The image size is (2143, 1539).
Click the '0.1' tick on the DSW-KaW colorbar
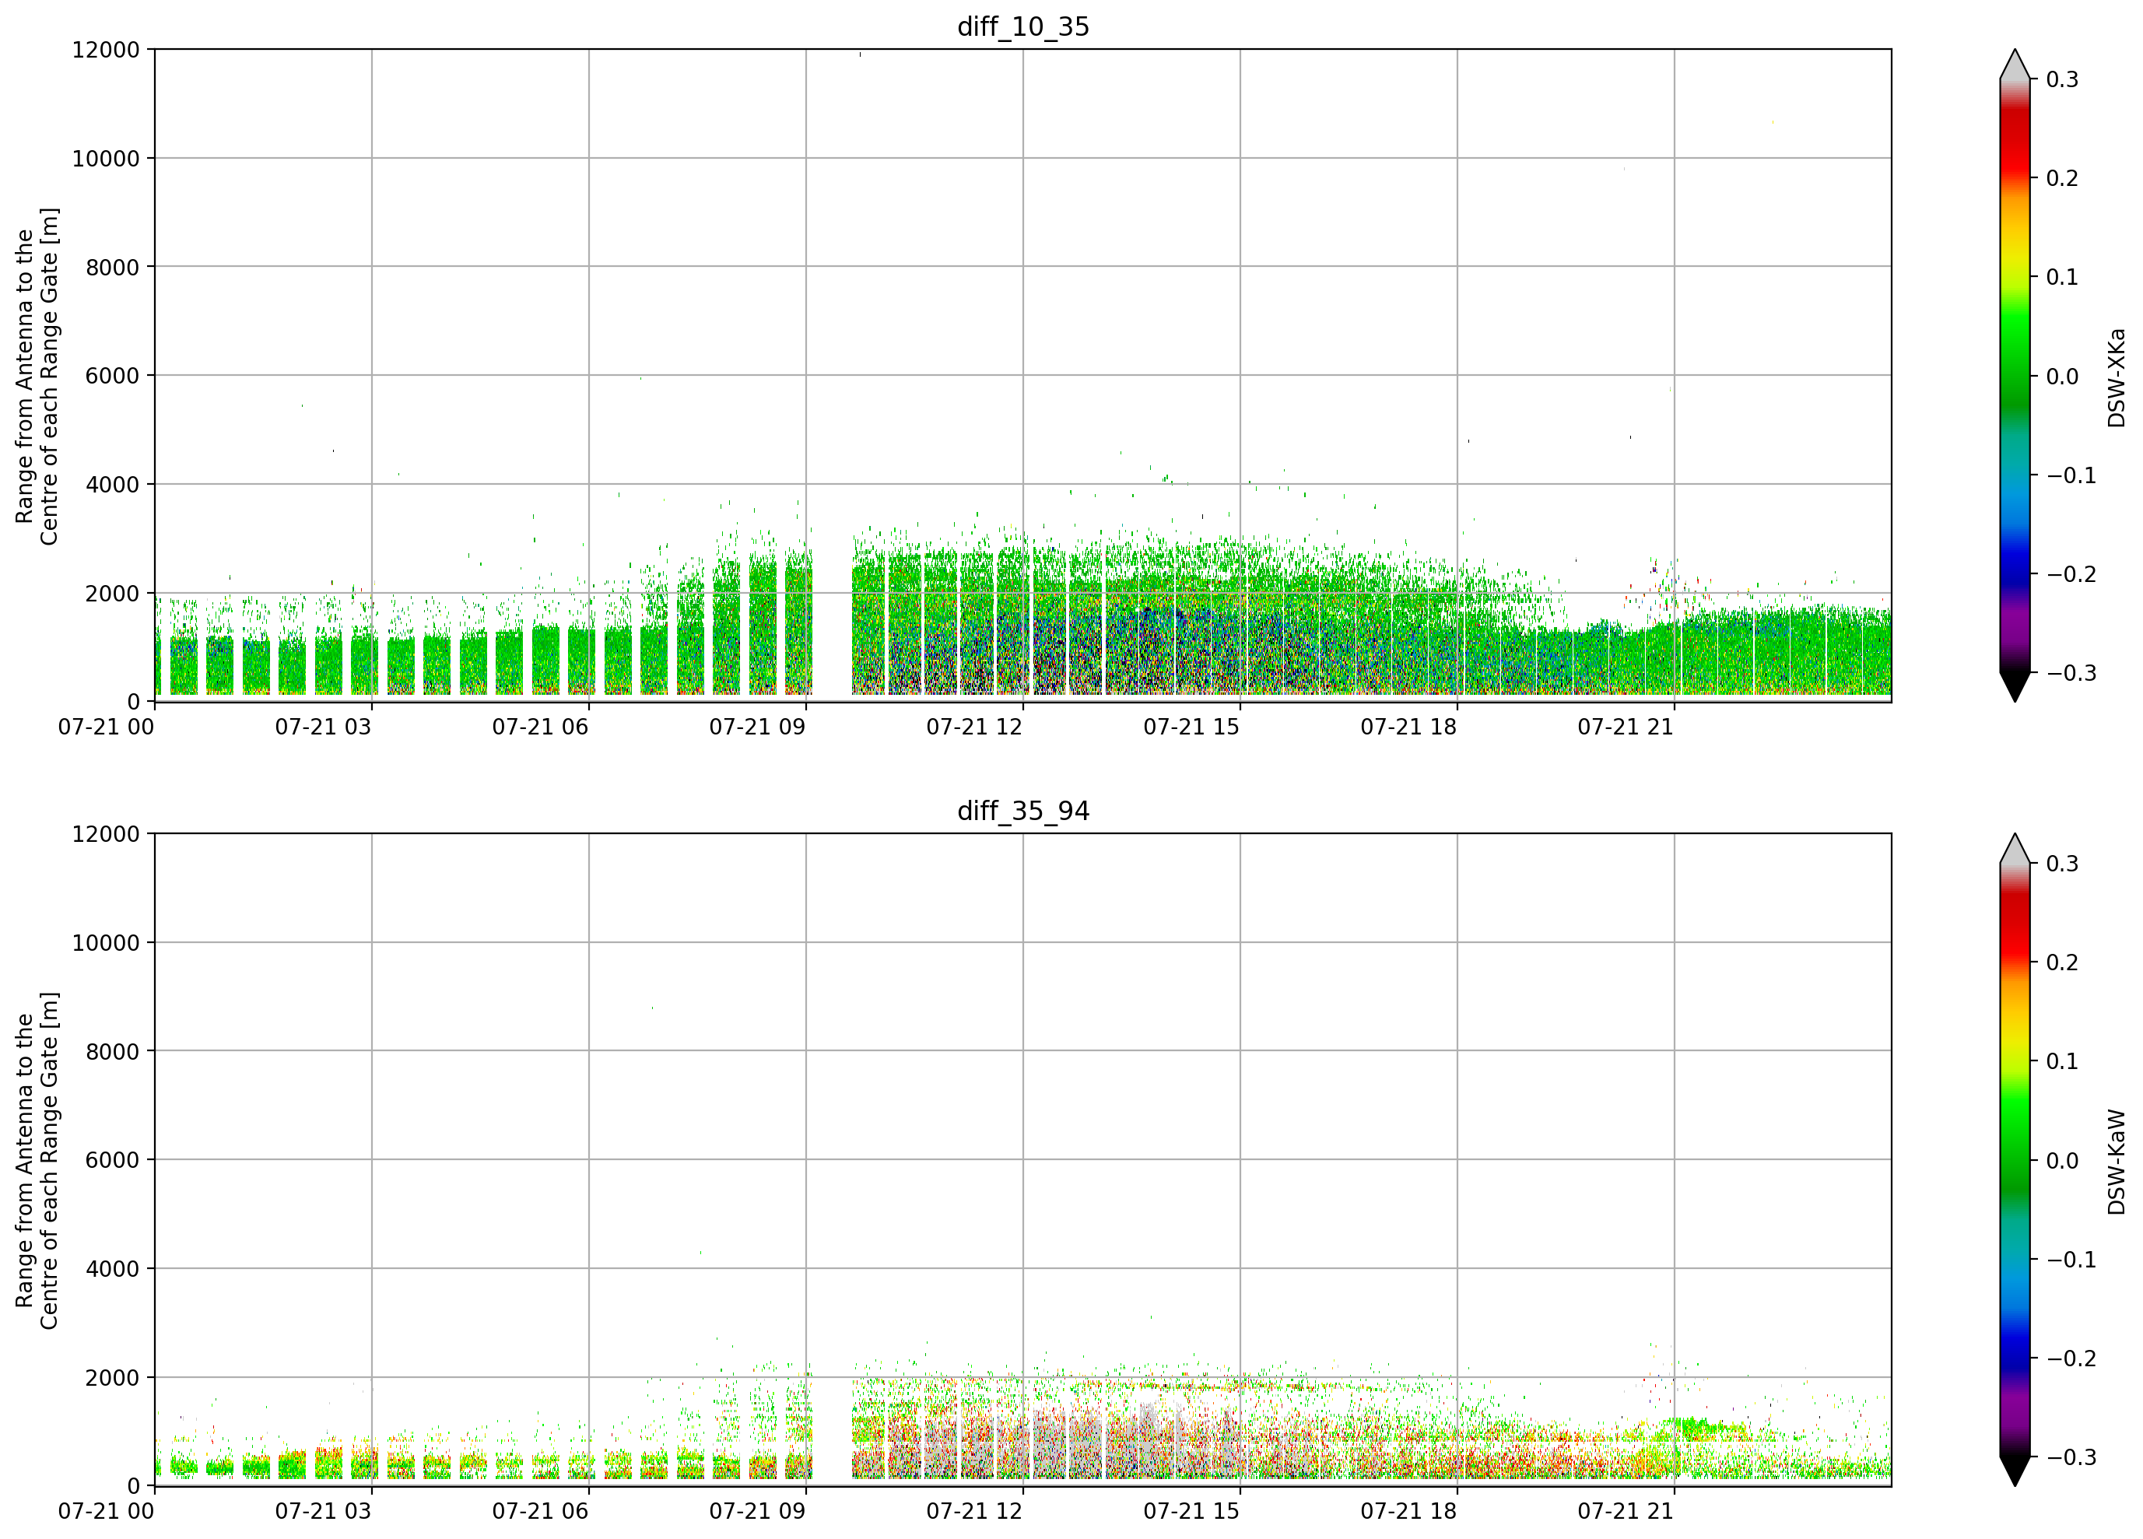point(2063,1062)
